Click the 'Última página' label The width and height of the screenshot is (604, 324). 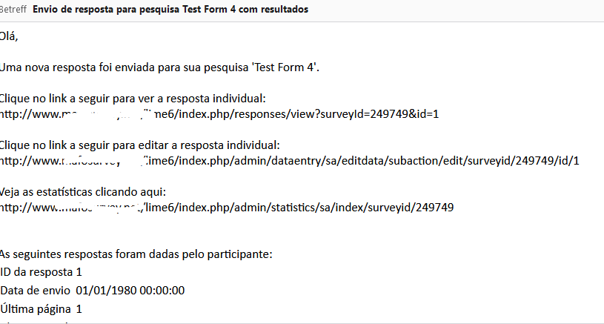tap(35, 308)
